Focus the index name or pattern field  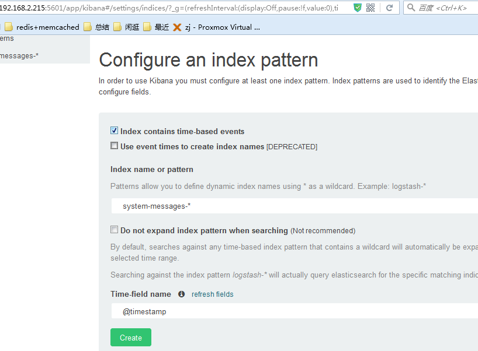point(295,206)
